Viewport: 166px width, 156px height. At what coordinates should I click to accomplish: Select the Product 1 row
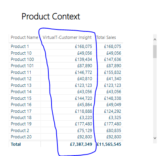(x=66, y=46)
